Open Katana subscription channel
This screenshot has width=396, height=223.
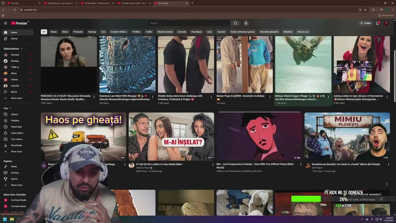tap(18, 80)
